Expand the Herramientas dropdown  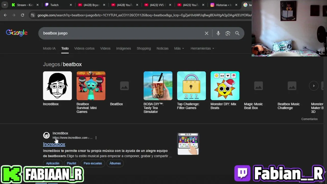pos(202,48)
